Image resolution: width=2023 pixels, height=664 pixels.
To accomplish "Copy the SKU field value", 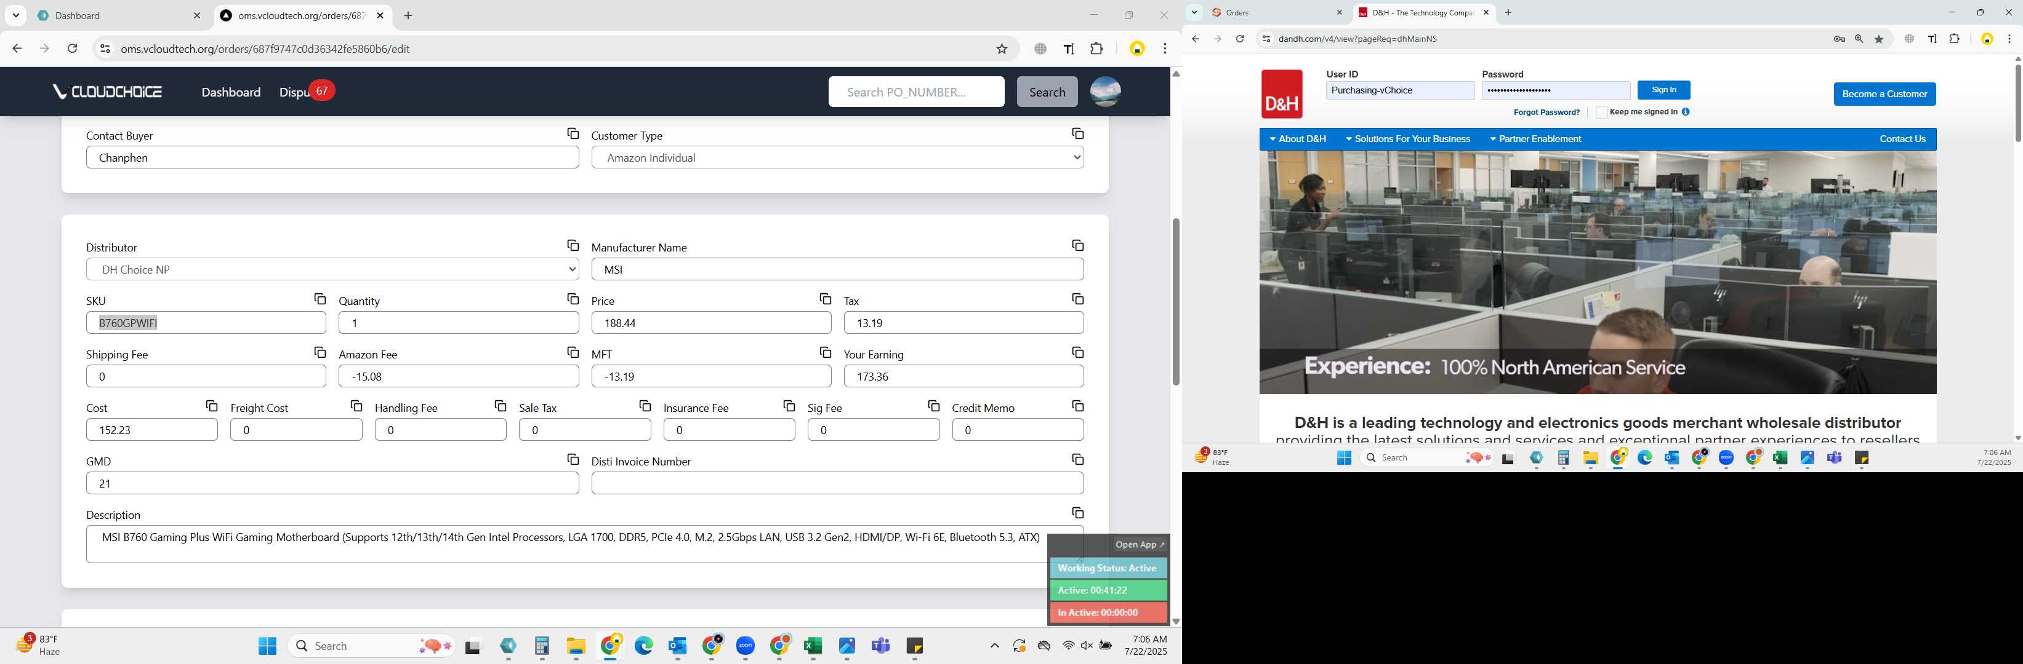I will [x=320, y=299].
